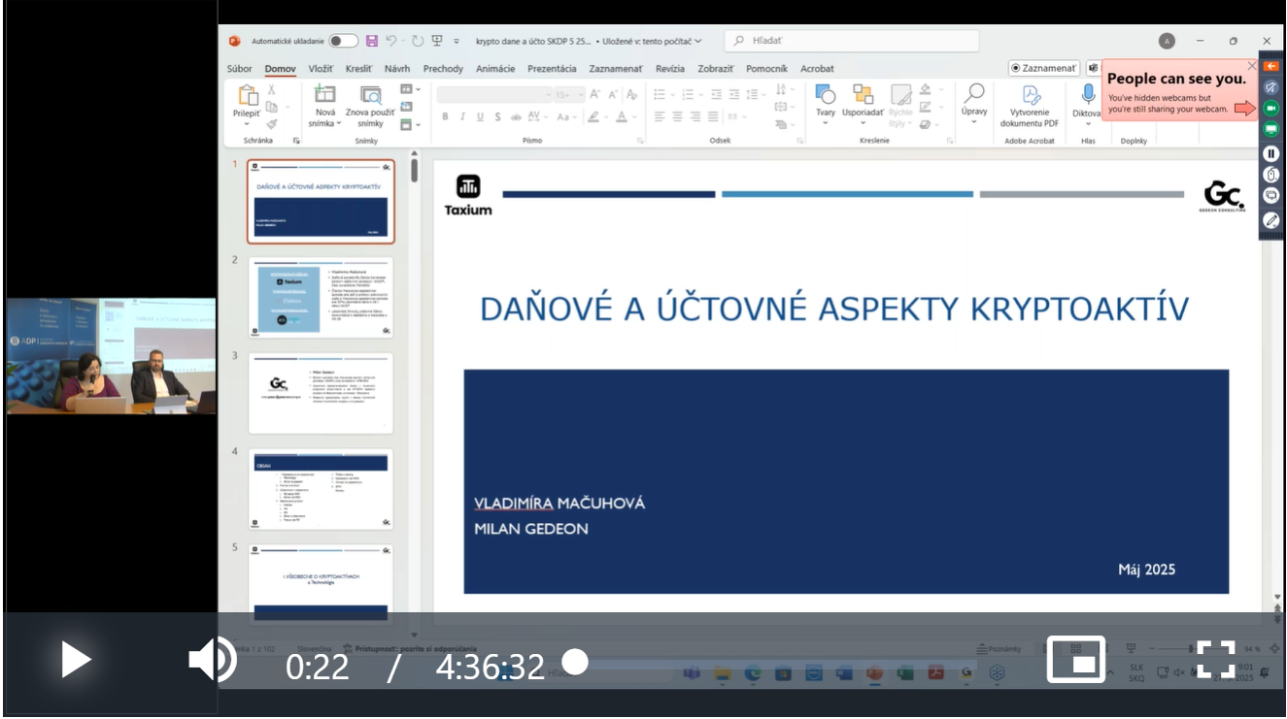The height and width of the screenshot is (719, 1287).
Task: Click the Diktovať microphone icon
Action: click(1088, 94)
